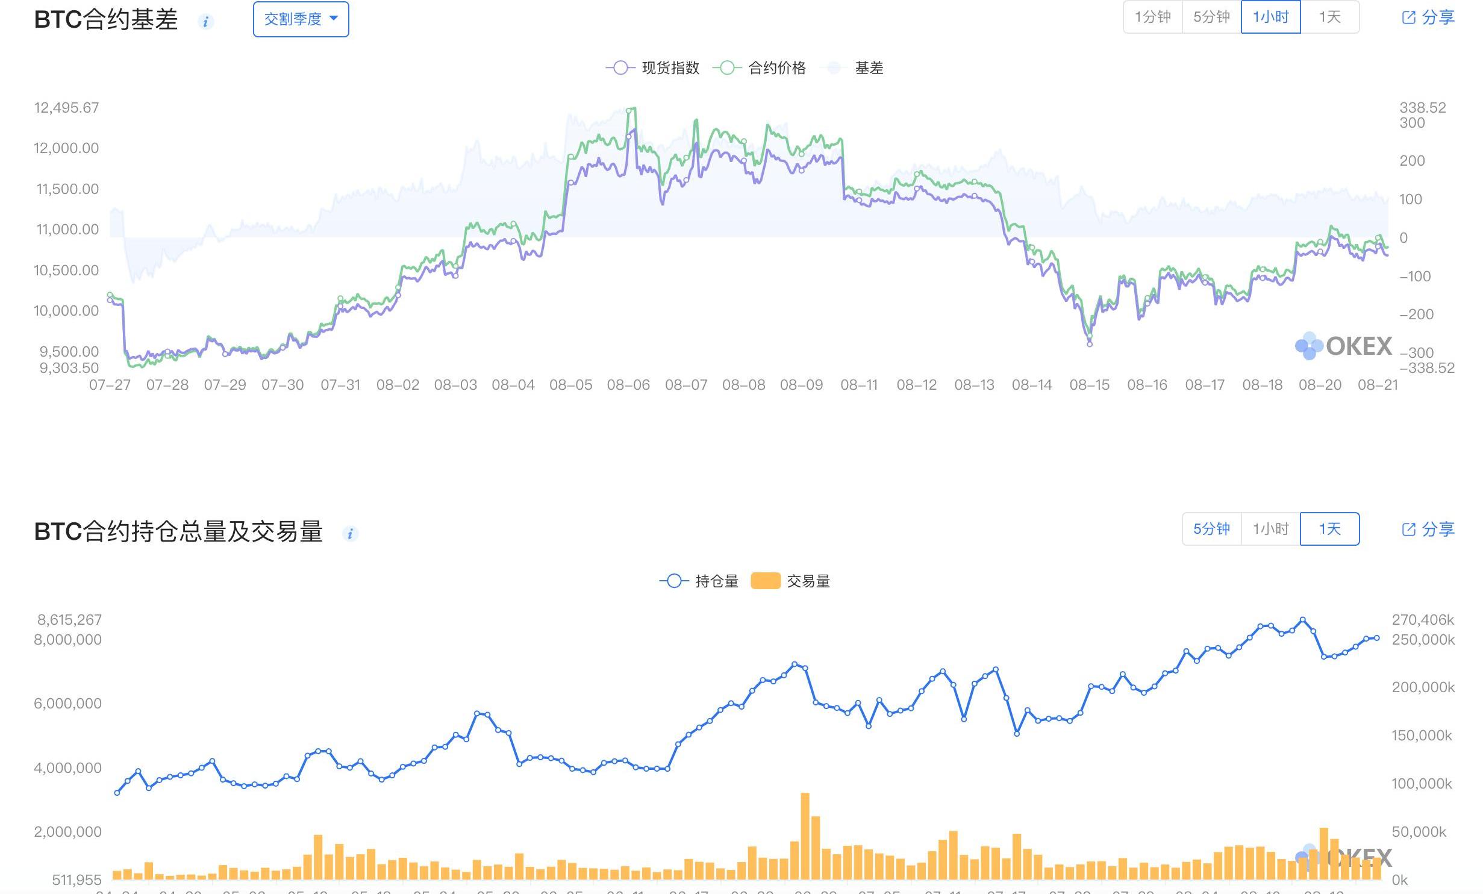Select 1分钟 interval on basis chart
Screen dimensions: 1483x894
point(1152,17)
